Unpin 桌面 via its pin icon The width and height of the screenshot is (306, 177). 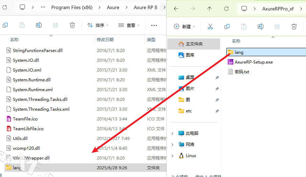click(x=217, y=78)
